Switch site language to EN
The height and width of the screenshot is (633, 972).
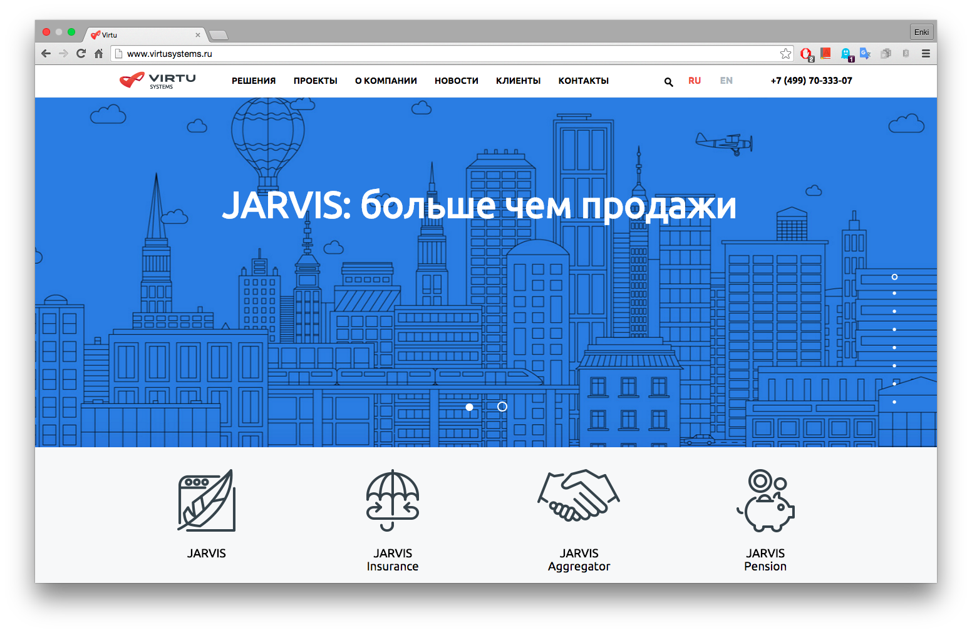pos(726,81)
